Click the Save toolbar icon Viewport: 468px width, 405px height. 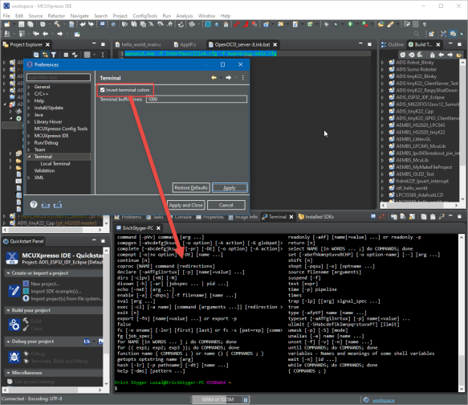coord(21,24)
